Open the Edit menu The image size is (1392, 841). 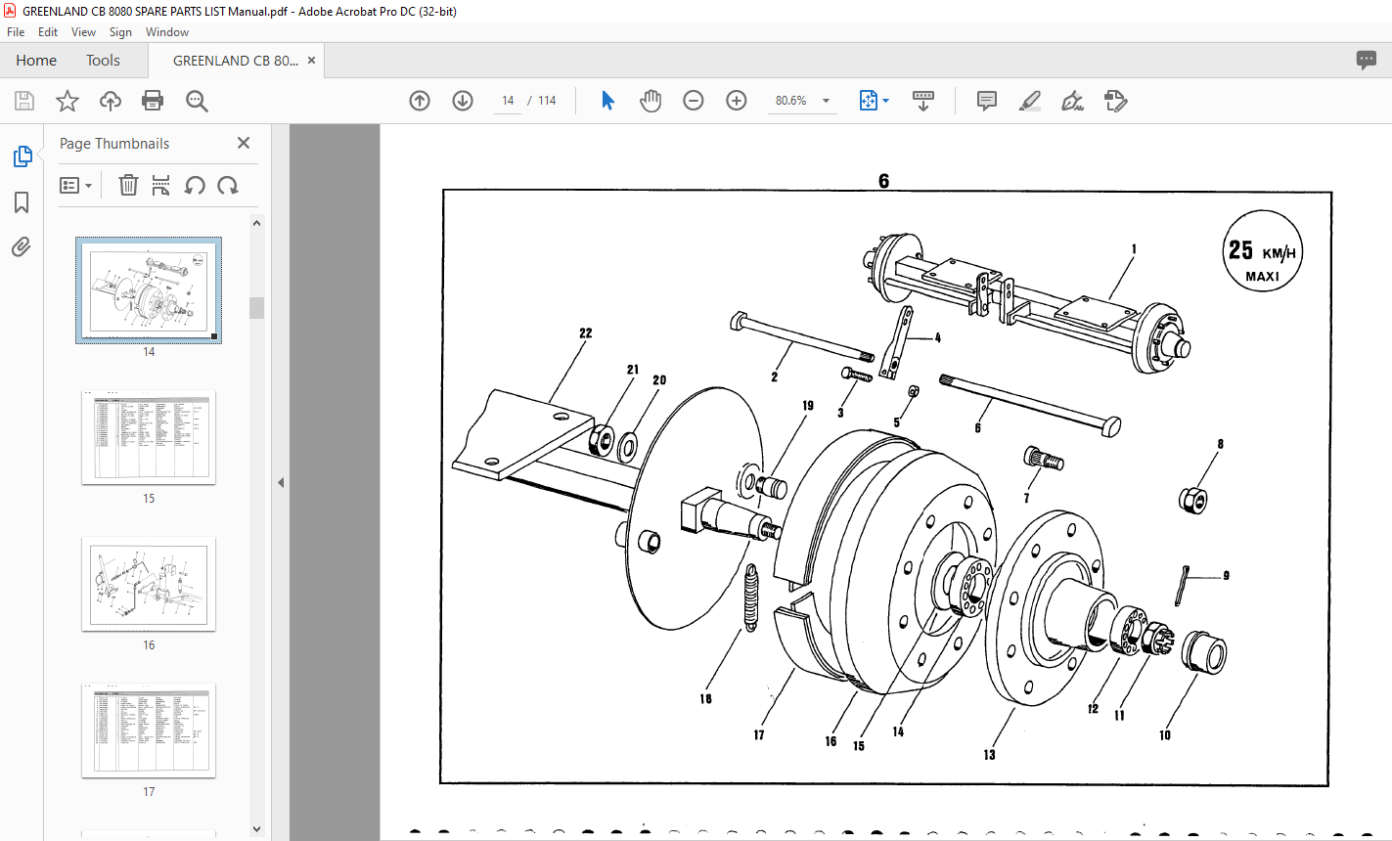[x=48, y=32]
